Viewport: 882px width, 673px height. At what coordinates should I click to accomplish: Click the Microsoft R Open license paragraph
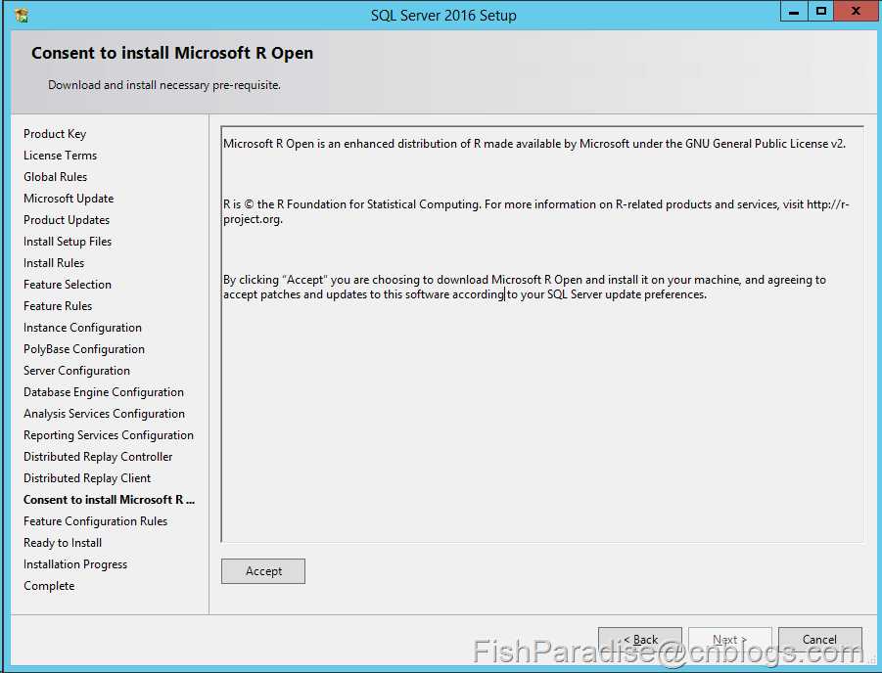(x=534, y=144)
